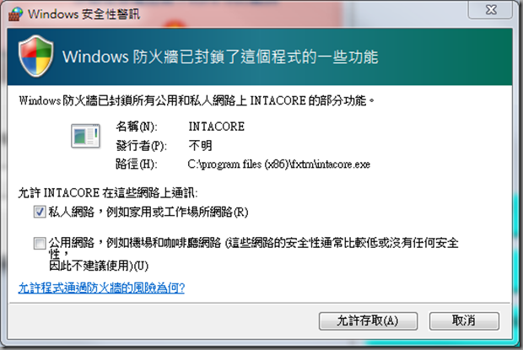
Task: Click the header text about 防火牆已封鎖 program features
Action: point(220,57)
